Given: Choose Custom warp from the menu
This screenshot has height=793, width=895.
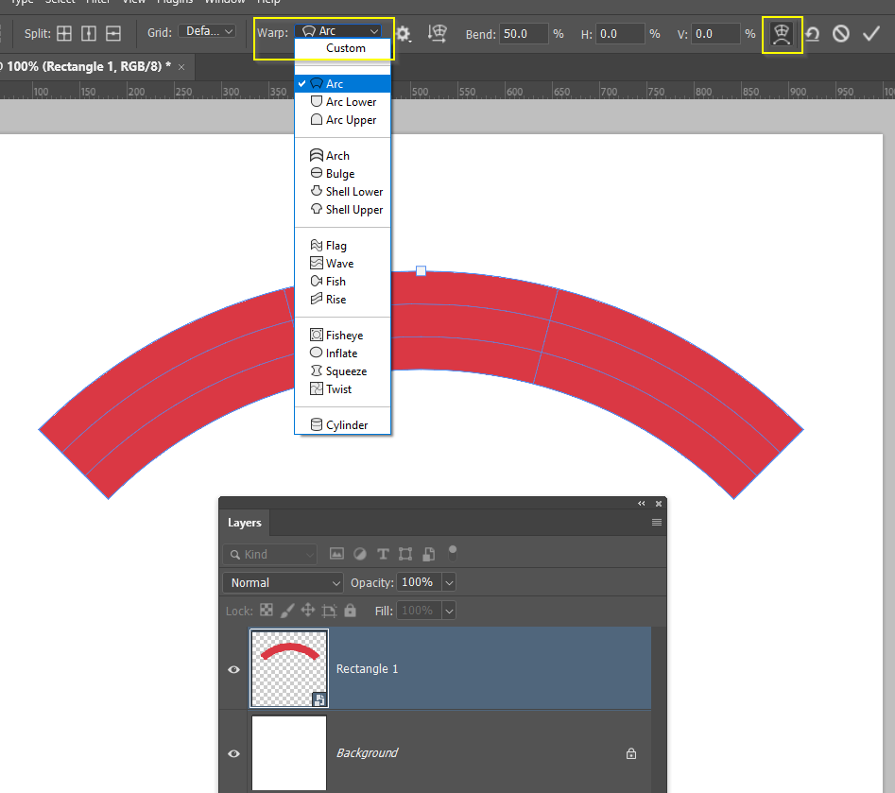Looking at the screenshot, I should [x=344, y=47].
